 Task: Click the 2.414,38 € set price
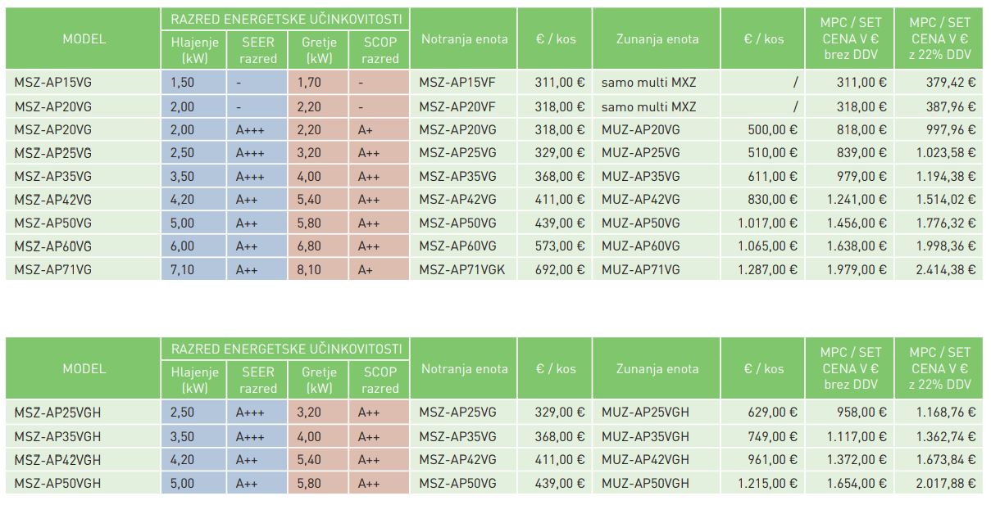click(943, 269)
